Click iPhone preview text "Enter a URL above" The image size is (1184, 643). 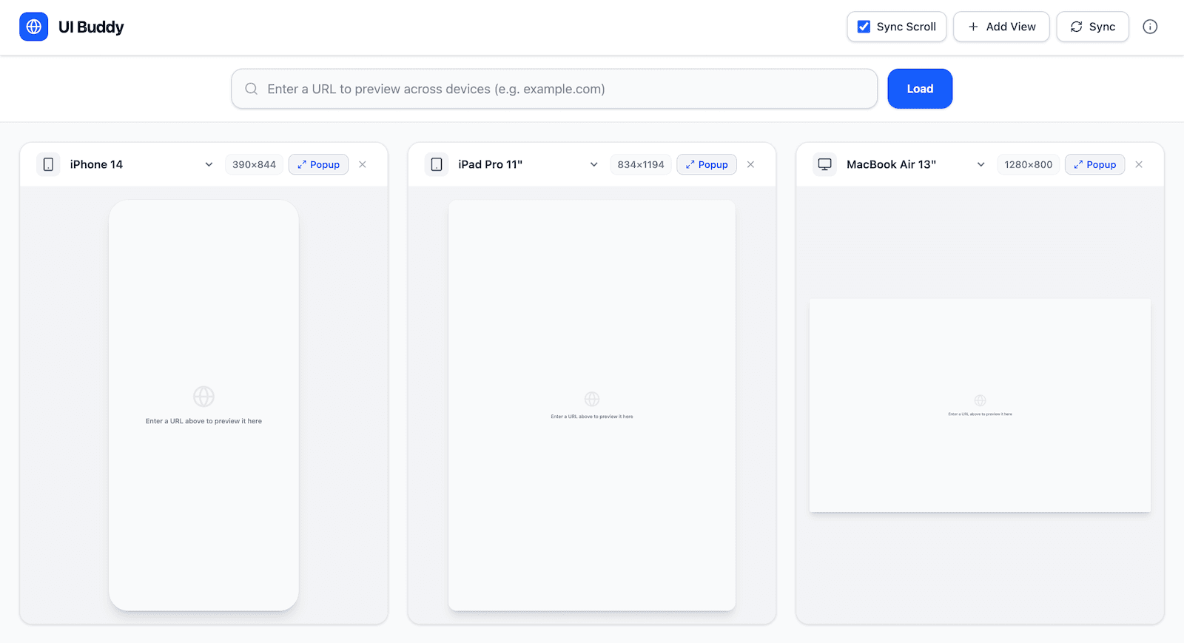tap(175, 421)
